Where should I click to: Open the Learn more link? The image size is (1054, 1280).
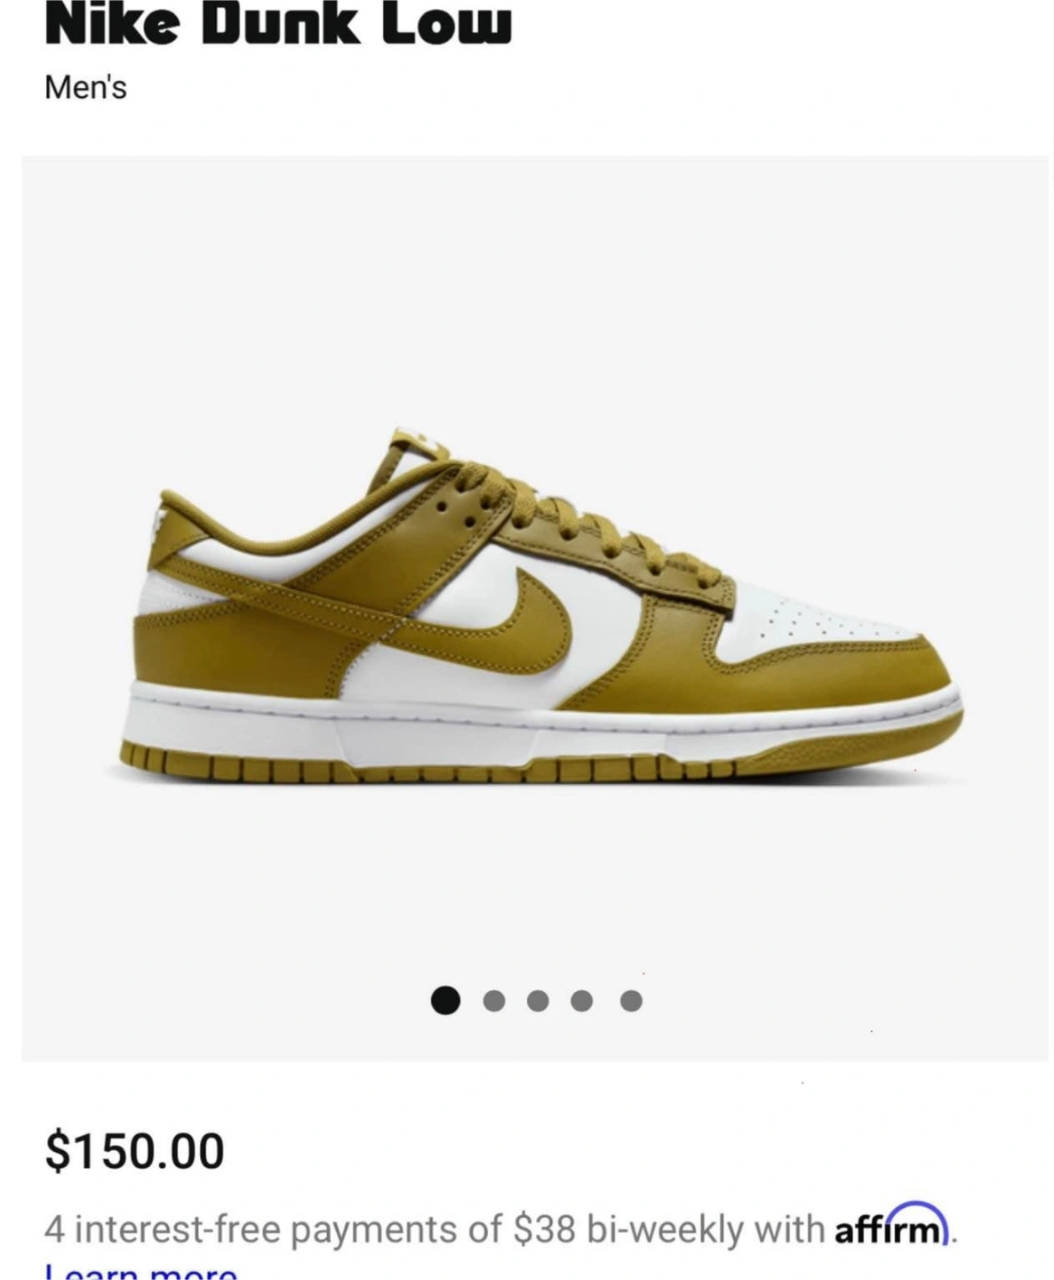coord(141,1271)
